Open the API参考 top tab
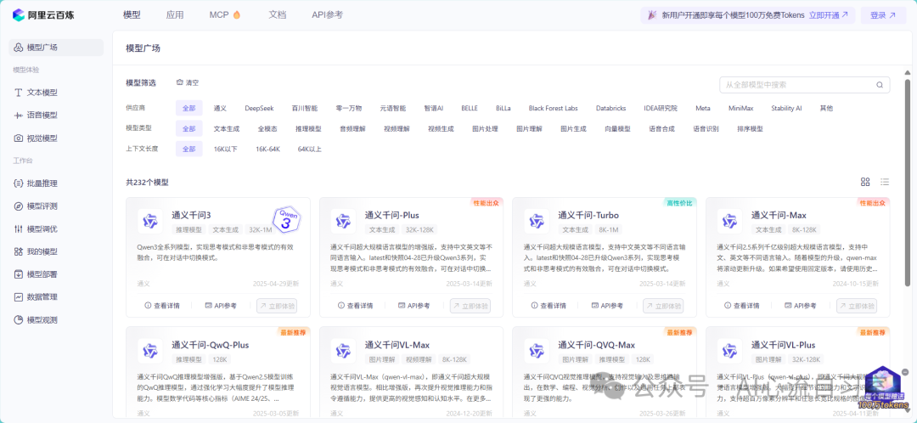This screenshot has height=423, width=917. [328, 15]
